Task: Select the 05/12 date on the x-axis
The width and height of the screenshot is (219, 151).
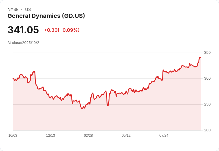Action: pos(126,136)
